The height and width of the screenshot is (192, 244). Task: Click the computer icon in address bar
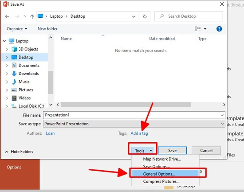point(40,16)
